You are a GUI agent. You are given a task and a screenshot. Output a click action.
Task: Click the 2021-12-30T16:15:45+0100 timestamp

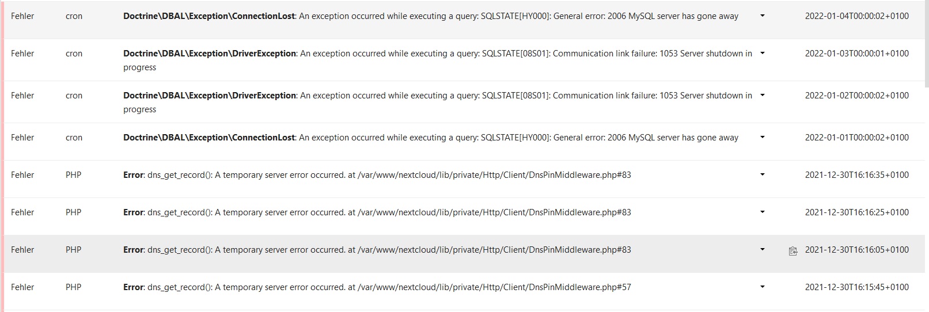point(857,287)
